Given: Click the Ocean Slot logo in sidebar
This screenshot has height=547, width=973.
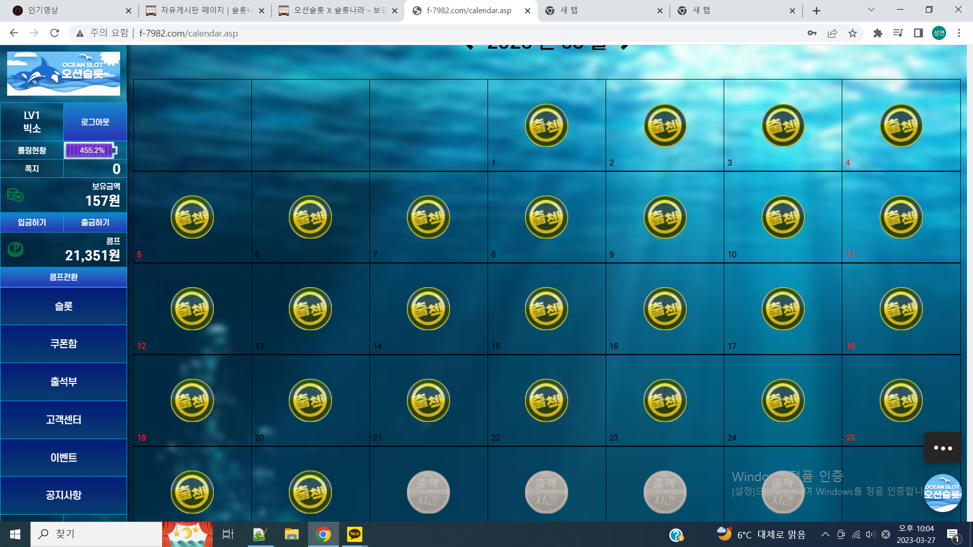Looking at the screenshot, I should (63, 73).
